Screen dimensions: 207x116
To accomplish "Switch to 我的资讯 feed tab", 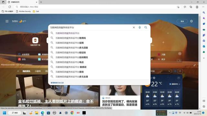I will coord(27,71).
